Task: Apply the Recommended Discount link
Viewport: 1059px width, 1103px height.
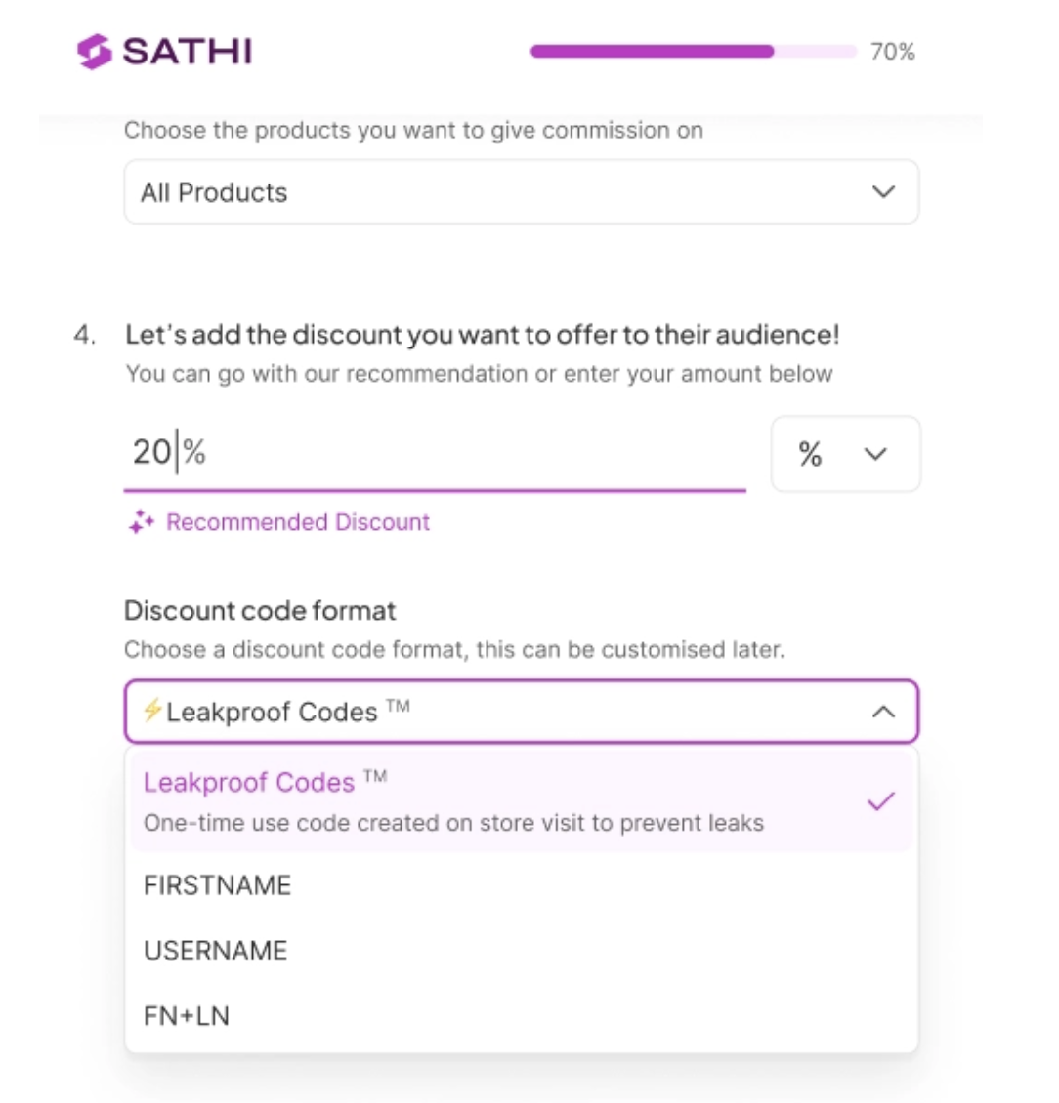Action: 297,523
